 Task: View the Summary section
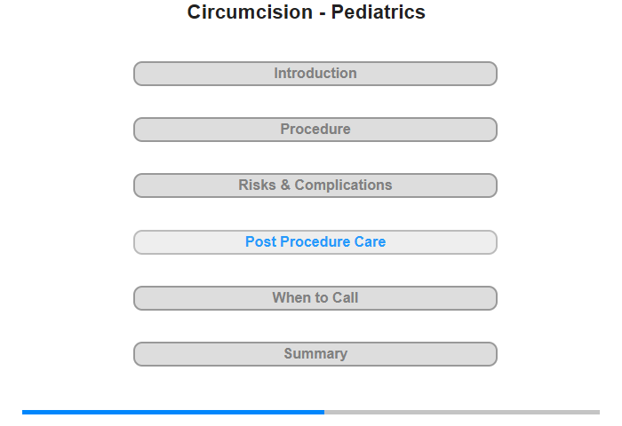[x=315, y=354]
